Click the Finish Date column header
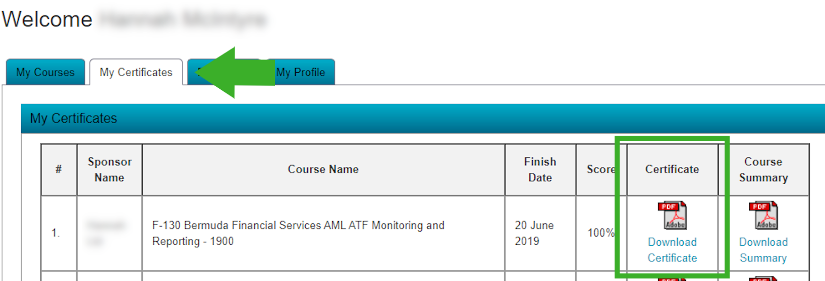The height and width of the screenshot is (281, 825). pyautogui.click(x=540, y=170)
